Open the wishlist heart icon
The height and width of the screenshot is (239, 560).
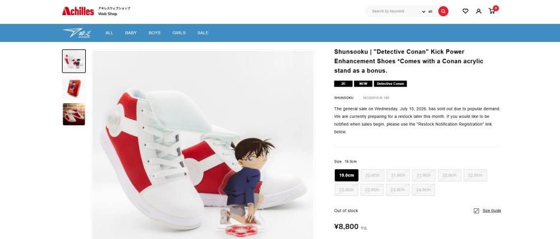click(465, 11)
